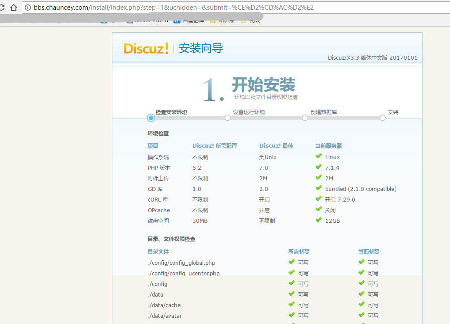Image resolution: width=450 pixels, height=324 pixels.
Task: Click the required-state check for config_ucenter.php
Action: (292, 272)
